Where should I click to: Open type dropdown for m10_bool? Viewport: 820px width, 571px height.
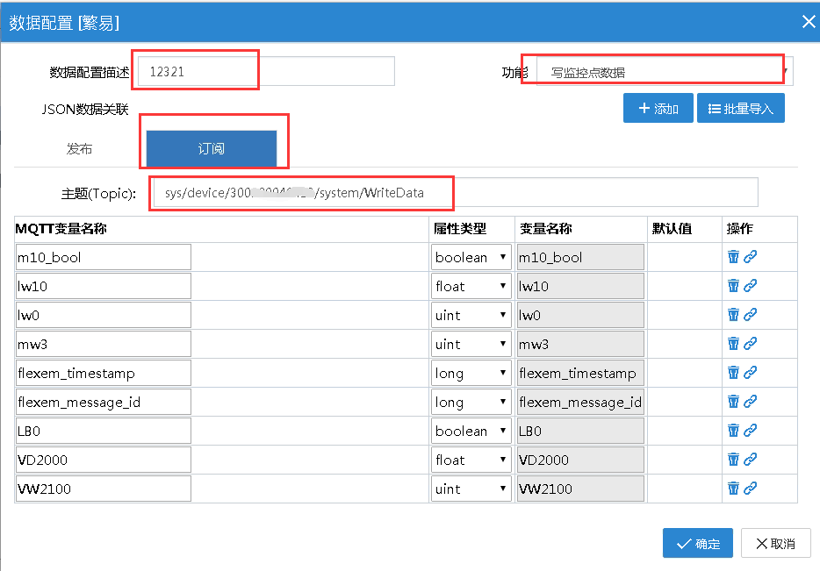click(471, 257)
